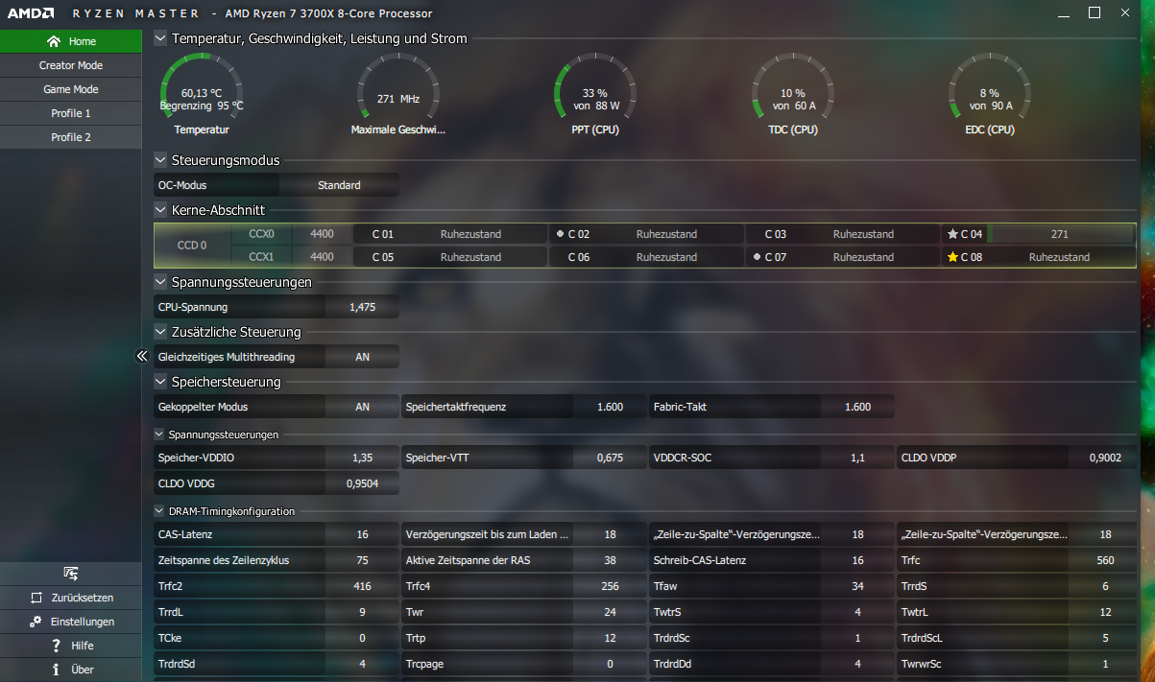Click the dot marker on core C 02
The width and height of the screenshot is (1155, 682).
(560, 234)
